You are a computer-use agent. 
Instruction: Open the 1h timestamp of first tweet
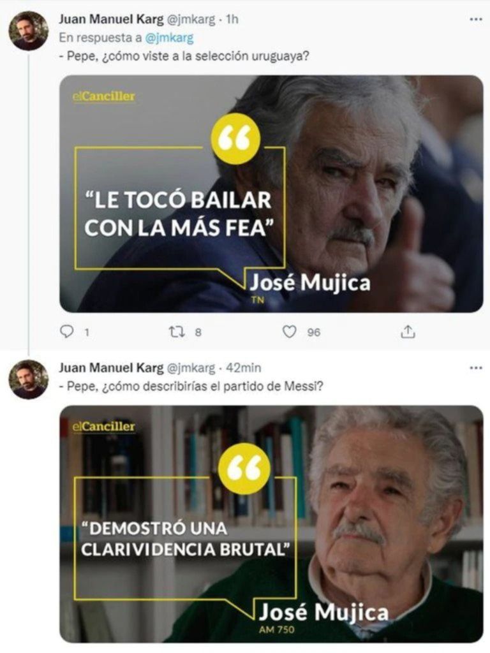click(232, 19)
